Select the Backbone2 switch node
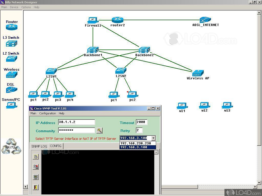This screenshot has width=262, height=196. (144, 50)
